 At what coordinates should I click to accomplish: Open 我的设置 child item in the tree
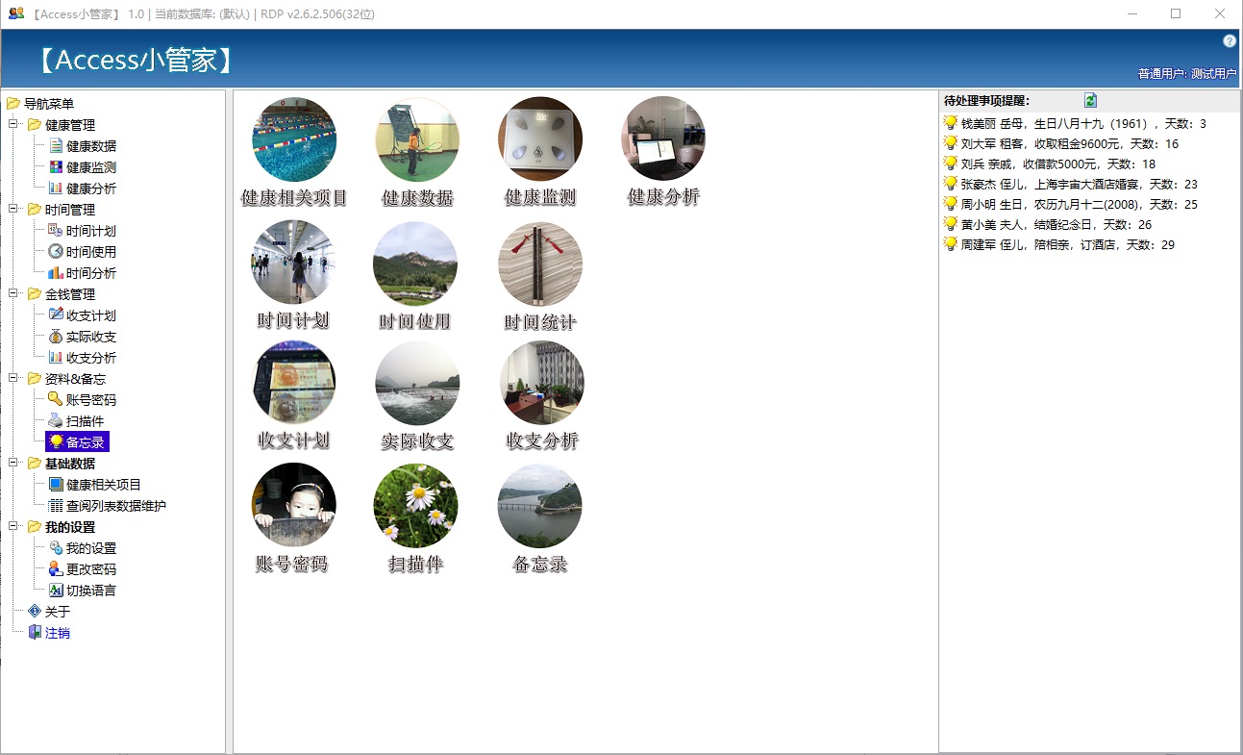91,548
